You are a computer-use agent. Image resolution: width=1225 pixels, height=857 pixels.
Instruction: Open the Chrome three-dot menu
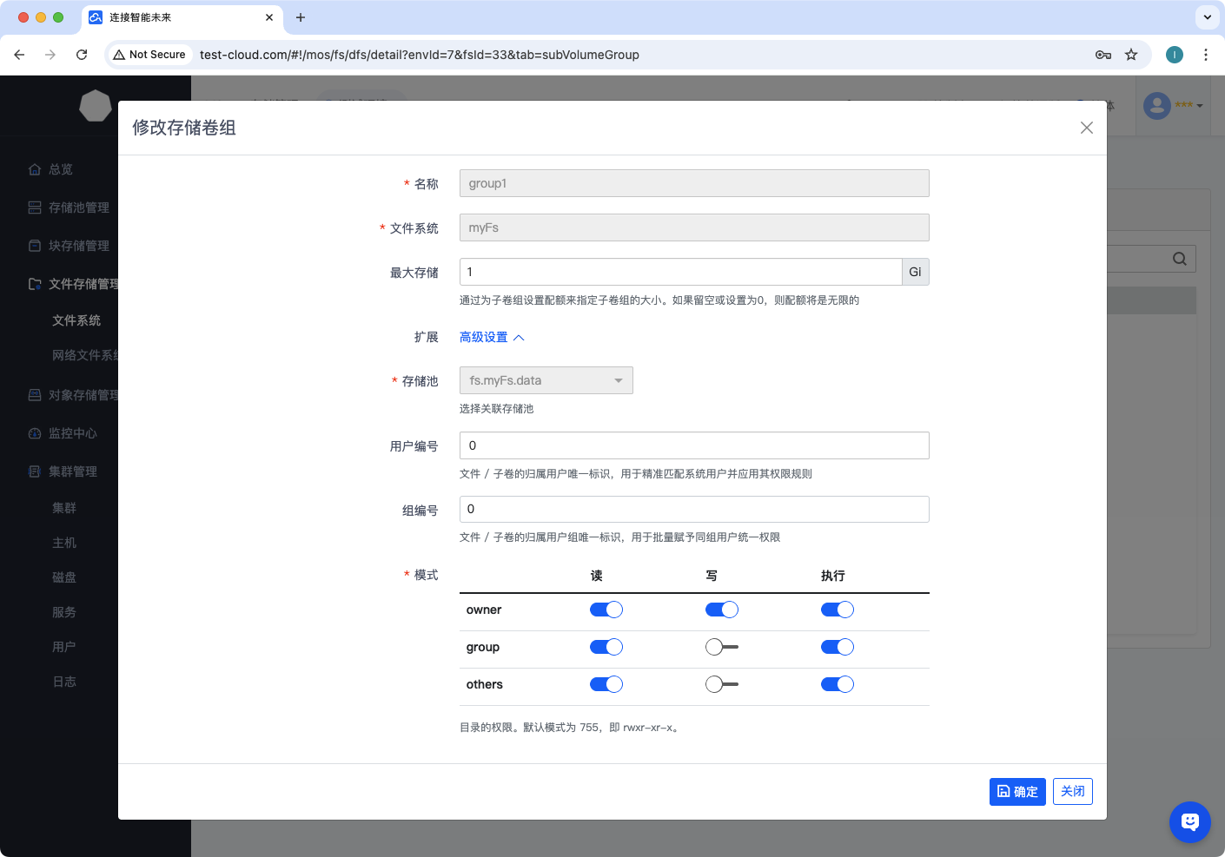(x=1206, y=55)
